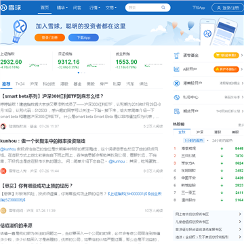This screenshot has width=244, height=244.
Task: Select the 推荐 feed tab
Action: coord(6,84)
